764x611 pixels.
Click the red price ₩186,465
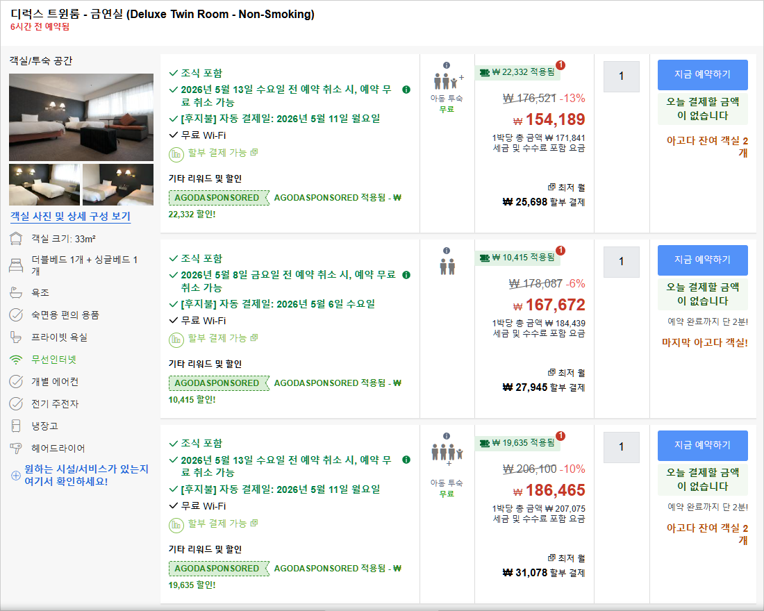549,490
